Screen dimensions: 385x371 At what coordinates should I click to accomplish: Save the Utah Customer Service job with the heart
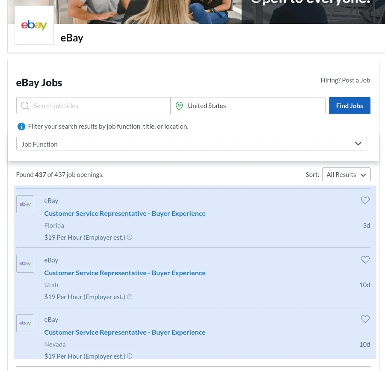tap(365, 259)
